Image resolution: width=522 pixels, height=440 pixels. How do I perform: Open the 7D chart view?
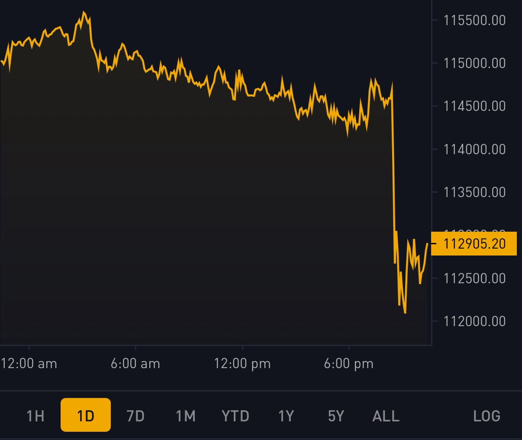tap(135, 416)
